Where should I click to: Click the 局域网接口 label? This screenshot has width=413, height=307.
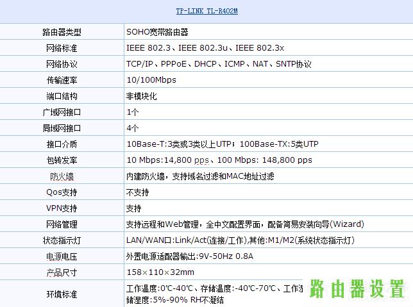tap(62, 128)
